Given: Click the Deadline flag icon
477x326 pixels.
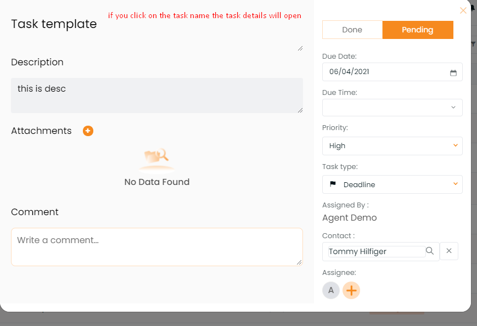Looking at the screenshot, I should (x=333, y=184).
